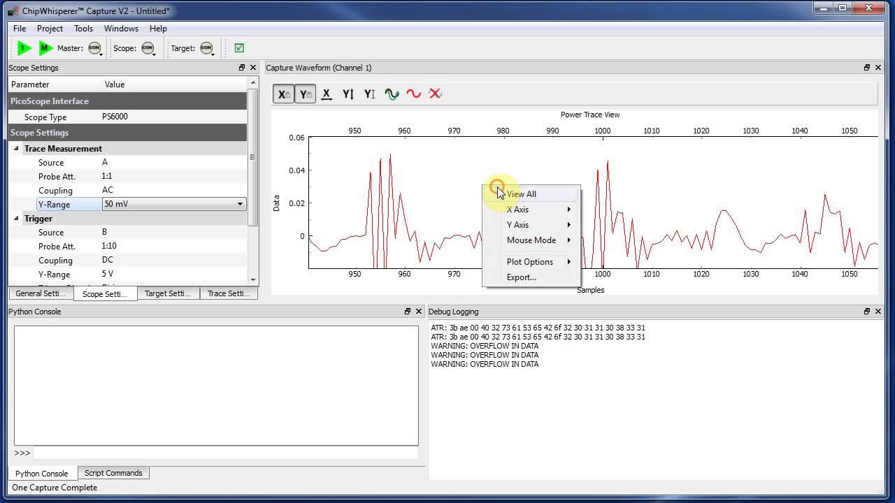Screen dimensions: 895x503
Task: Select the Scope Type PS6000 value
Action: click(x=115, y=117)
